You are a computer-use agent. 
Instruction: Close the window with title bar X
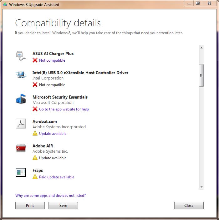(209, 3)
